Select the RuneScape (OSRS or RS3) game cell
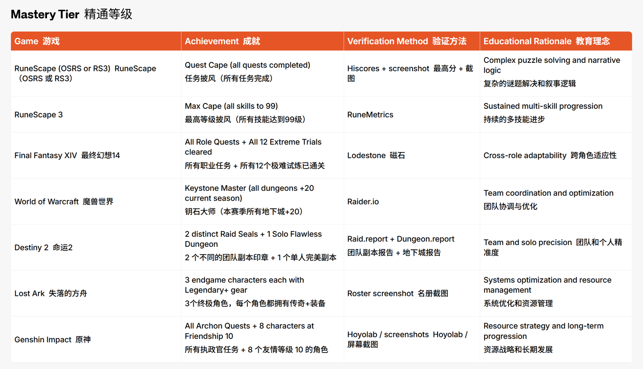Viewport: 643px width, 369px height. pos(96,74)
